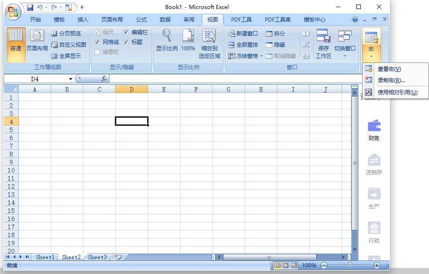Click 保存工作区 save workspace
The width and height of the screenshot is (429, 274).
323,44
